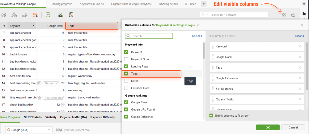This screenshot has height=134, width=309.
Task: Click the update traffic bars toolbar icon
Action: (25, 15)
